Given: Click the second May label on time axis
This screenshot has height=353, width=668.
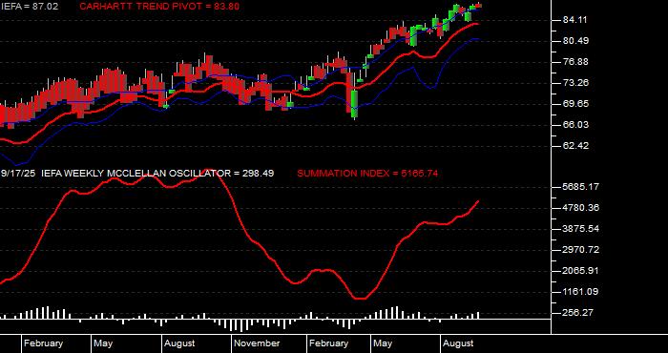Looking at the screenshot, I should click(x=383, y=343).
